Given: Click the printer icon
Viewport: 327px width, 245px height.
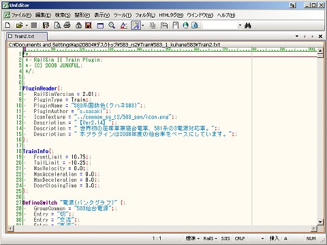Looking at the screenshot, I should click(x=67, y=25).
